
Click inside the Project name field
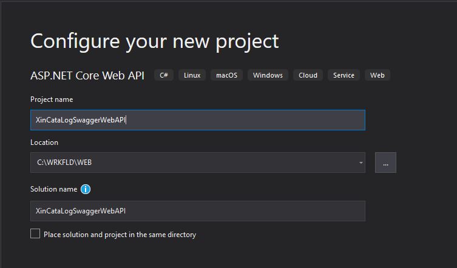tap(198, 120)
